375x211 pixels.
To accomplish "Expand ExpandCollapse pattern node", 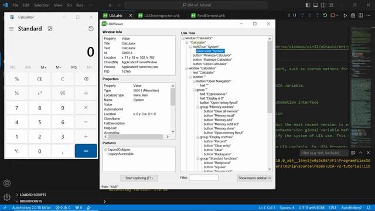I will [105, 150].
